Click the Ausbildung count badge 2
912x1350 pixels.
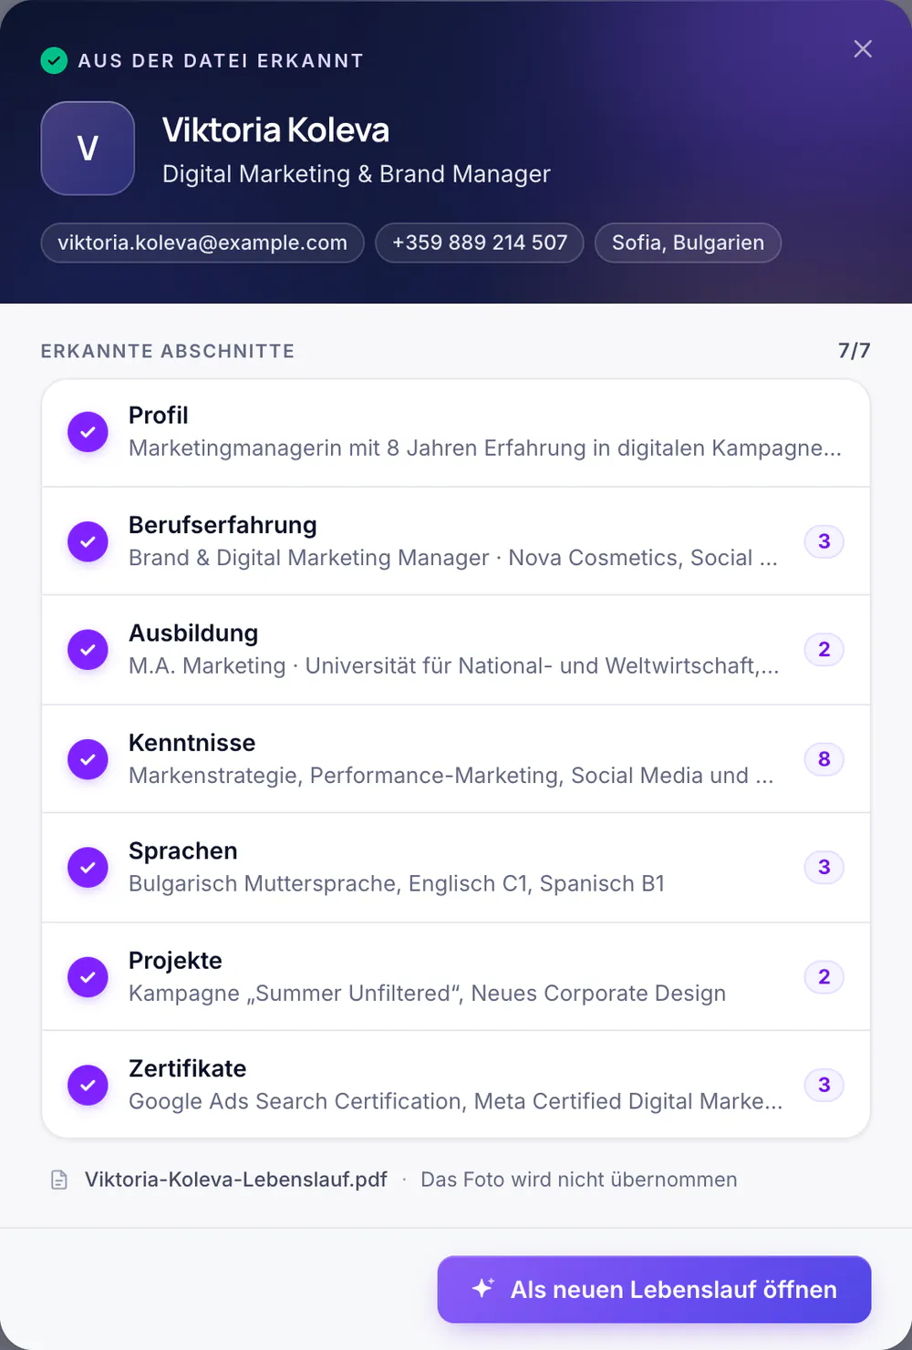[x=824, y=650]
